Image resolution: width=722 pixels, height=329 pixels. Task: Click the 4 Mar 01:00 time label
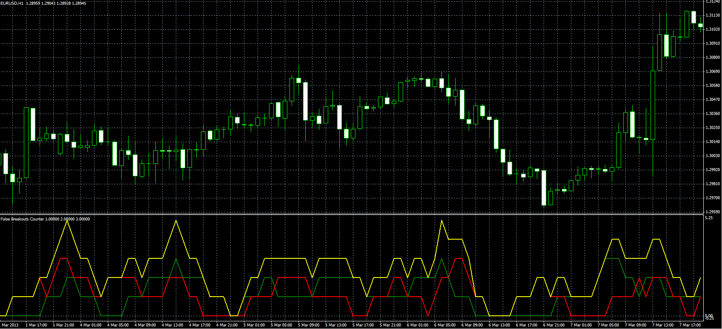coord(91,325)
